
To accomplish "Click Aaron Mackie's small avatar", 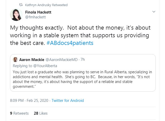I will (x=15, y=59).
